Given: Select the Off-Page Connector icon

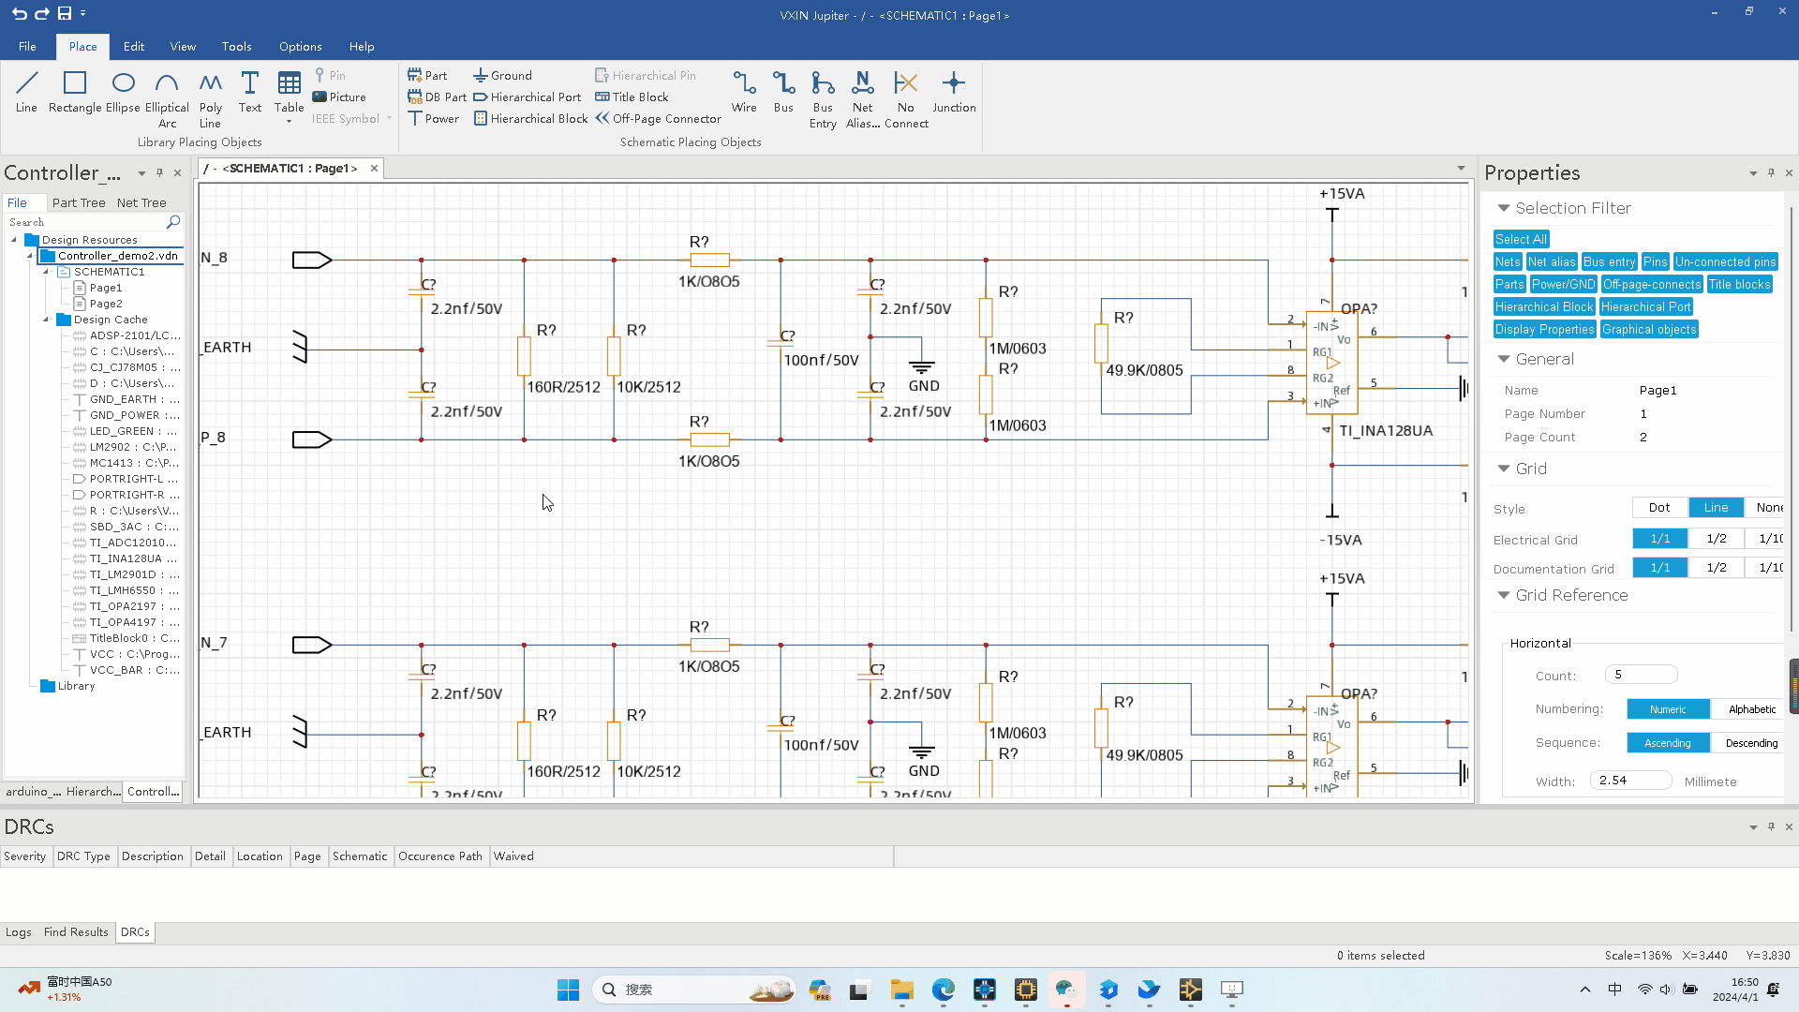Looking at the screenshot, I should click(602, 117).
